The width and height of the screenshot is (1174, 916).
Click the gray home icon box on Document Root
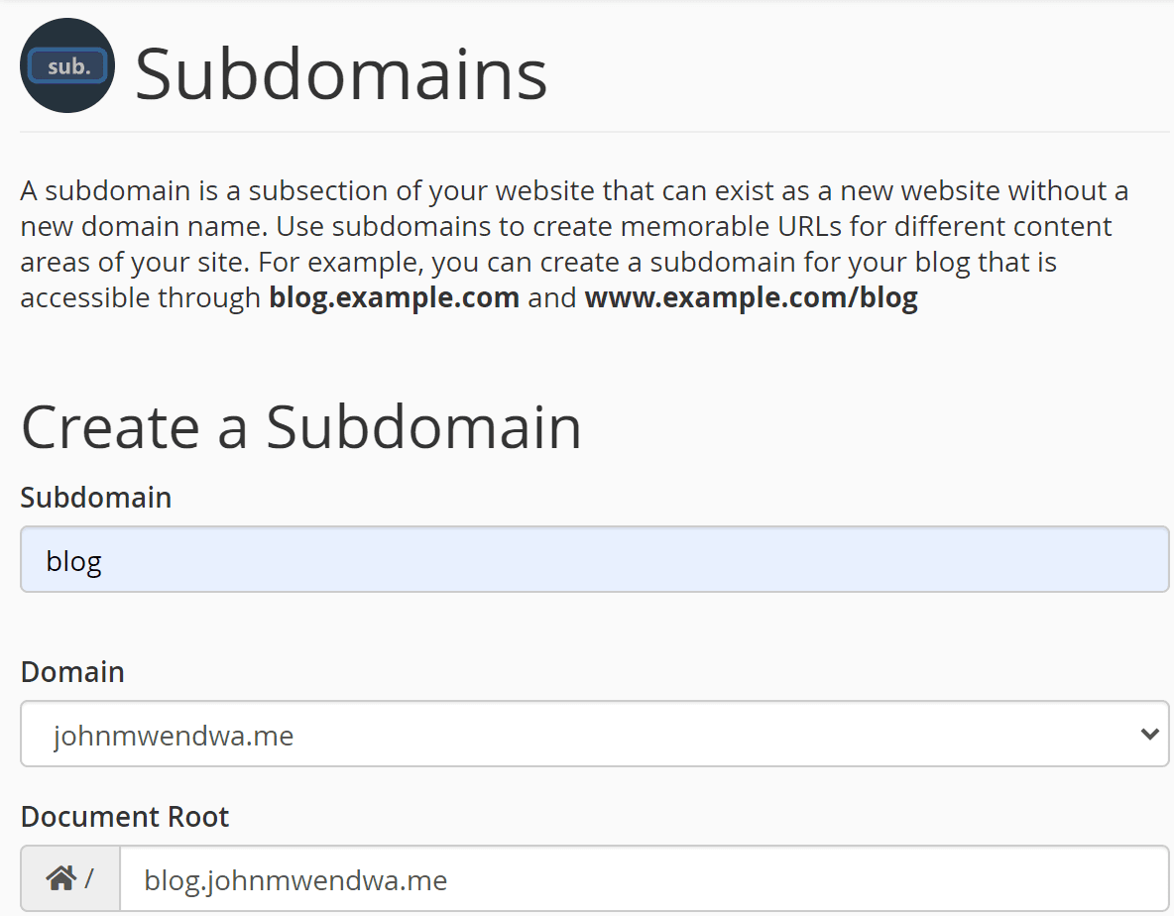tap(68, 877)
